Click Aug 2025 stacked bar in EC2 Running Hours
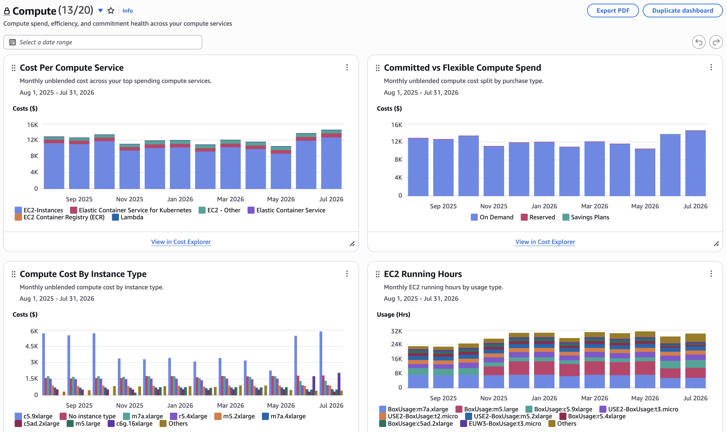727x432 pixels. click(418, 367)
